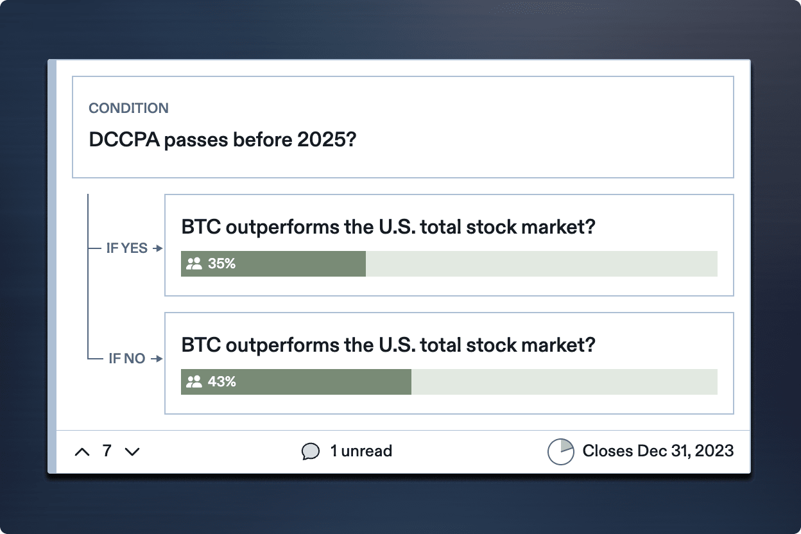Click the unfilled part of the IF YES bar
This screenshot has width=801, height=534.
[x=541, y=264]
